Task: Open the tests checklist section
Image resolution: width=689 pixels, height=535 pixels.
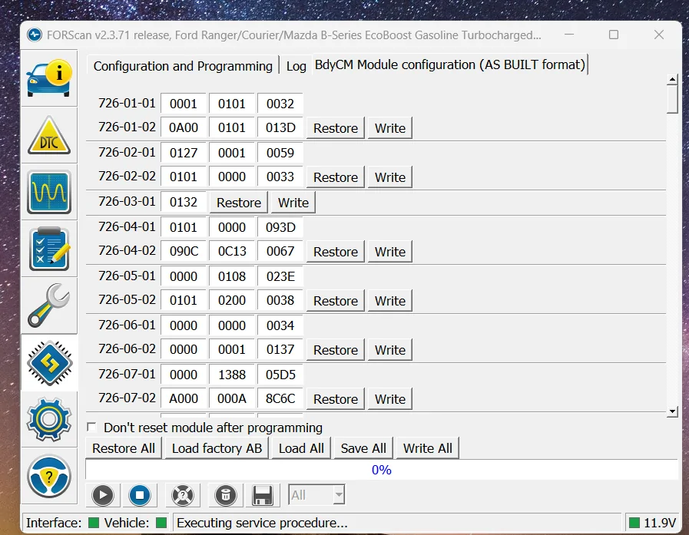Action: point(48,249)
